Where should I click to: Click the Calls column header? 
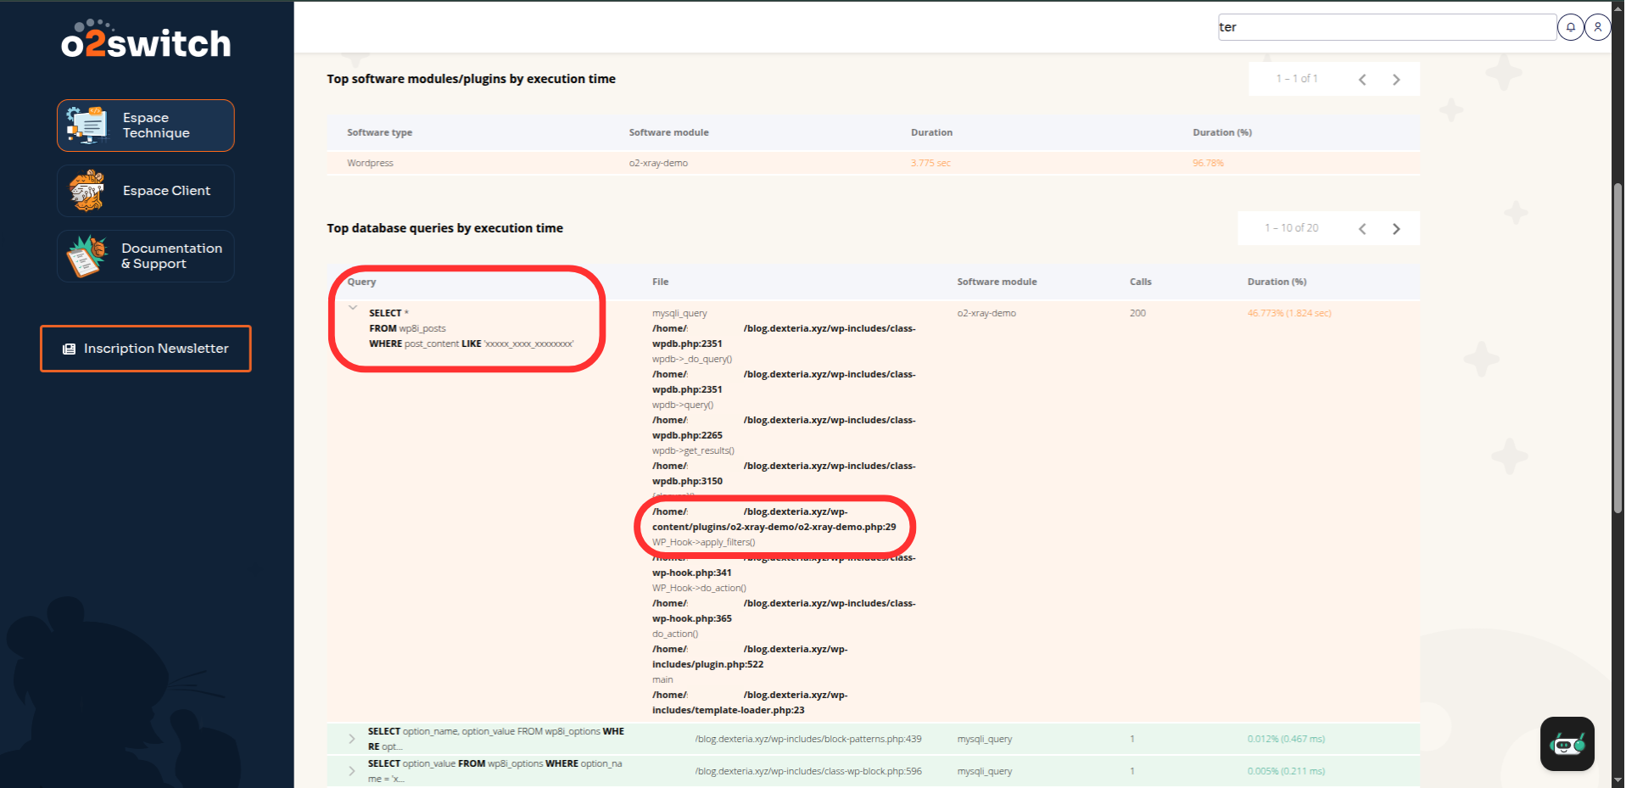click(x=1141, y=282)
